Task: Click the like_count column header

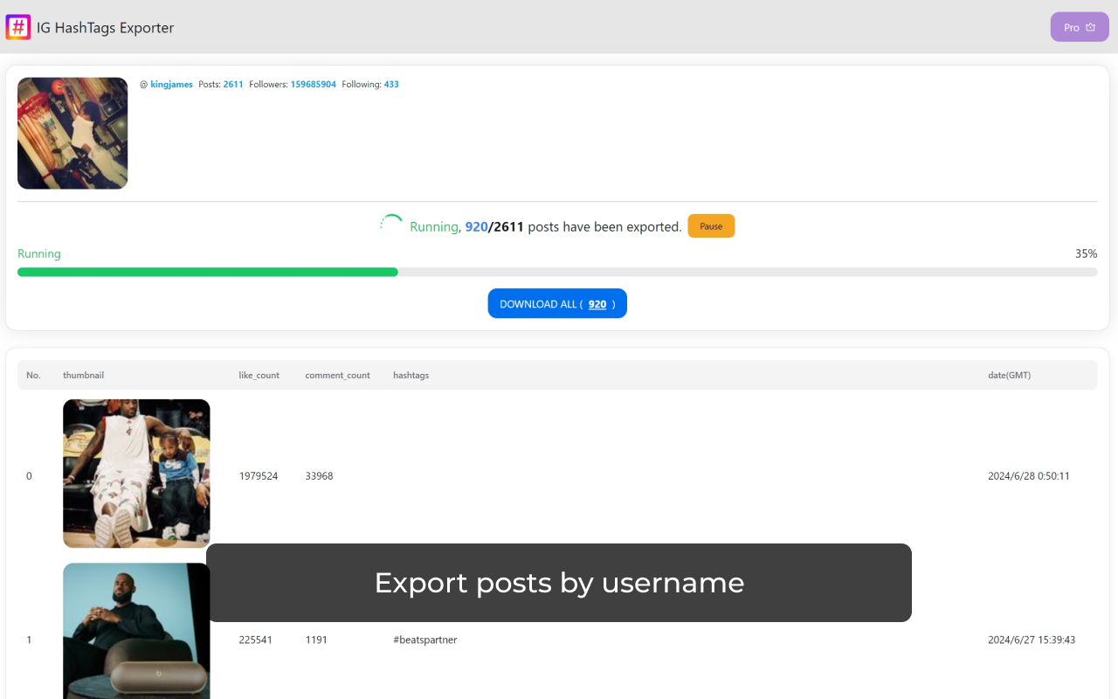Action: point(259,375)
